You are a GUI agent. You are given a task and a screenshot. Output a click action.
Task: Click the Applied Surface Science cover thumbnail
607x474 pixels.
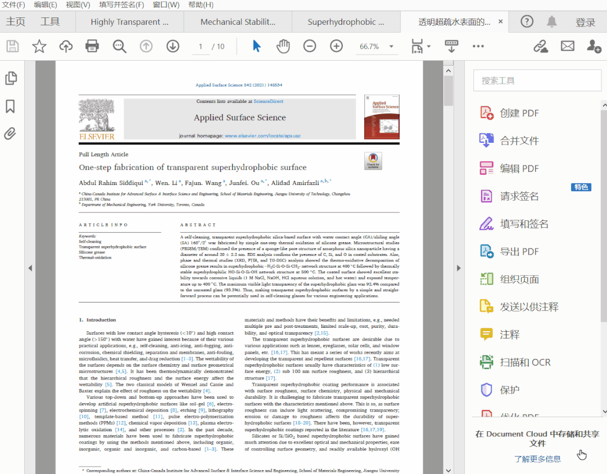tap(382, 117)
